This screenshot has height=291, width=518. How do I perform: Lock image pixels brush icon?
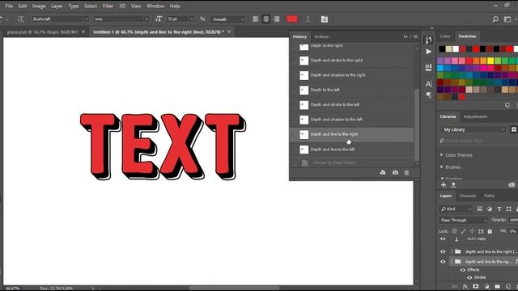tap(464, 231)
